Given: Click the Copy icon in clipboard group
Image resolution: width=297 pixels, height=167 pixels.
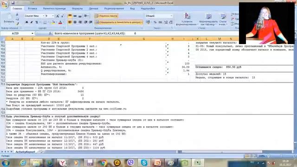Looking at the screenshot, I should click(x=17, y=19).
